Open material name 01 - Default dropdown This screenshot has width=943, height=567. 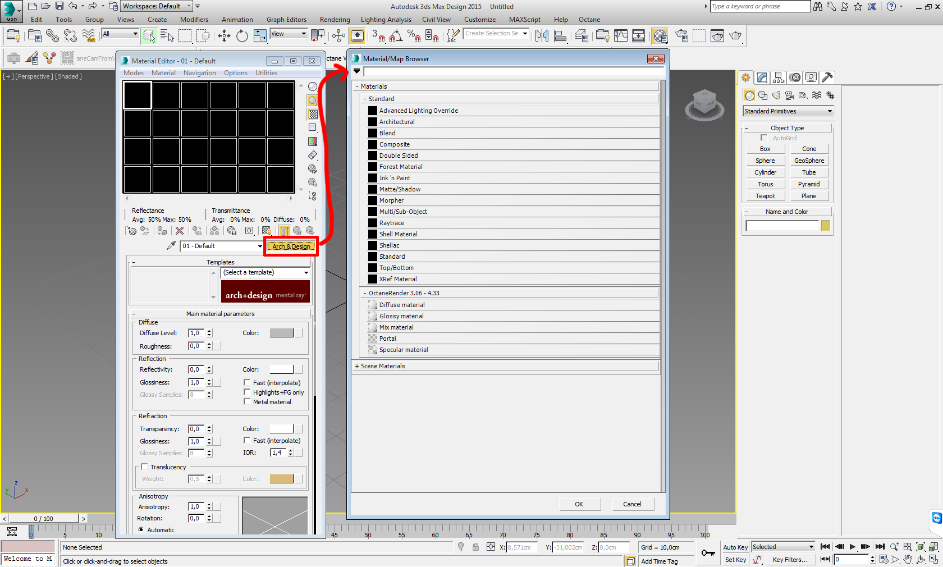tap(222, 246)
